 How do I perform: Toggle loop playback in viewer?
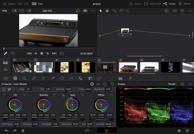point(62,53)
